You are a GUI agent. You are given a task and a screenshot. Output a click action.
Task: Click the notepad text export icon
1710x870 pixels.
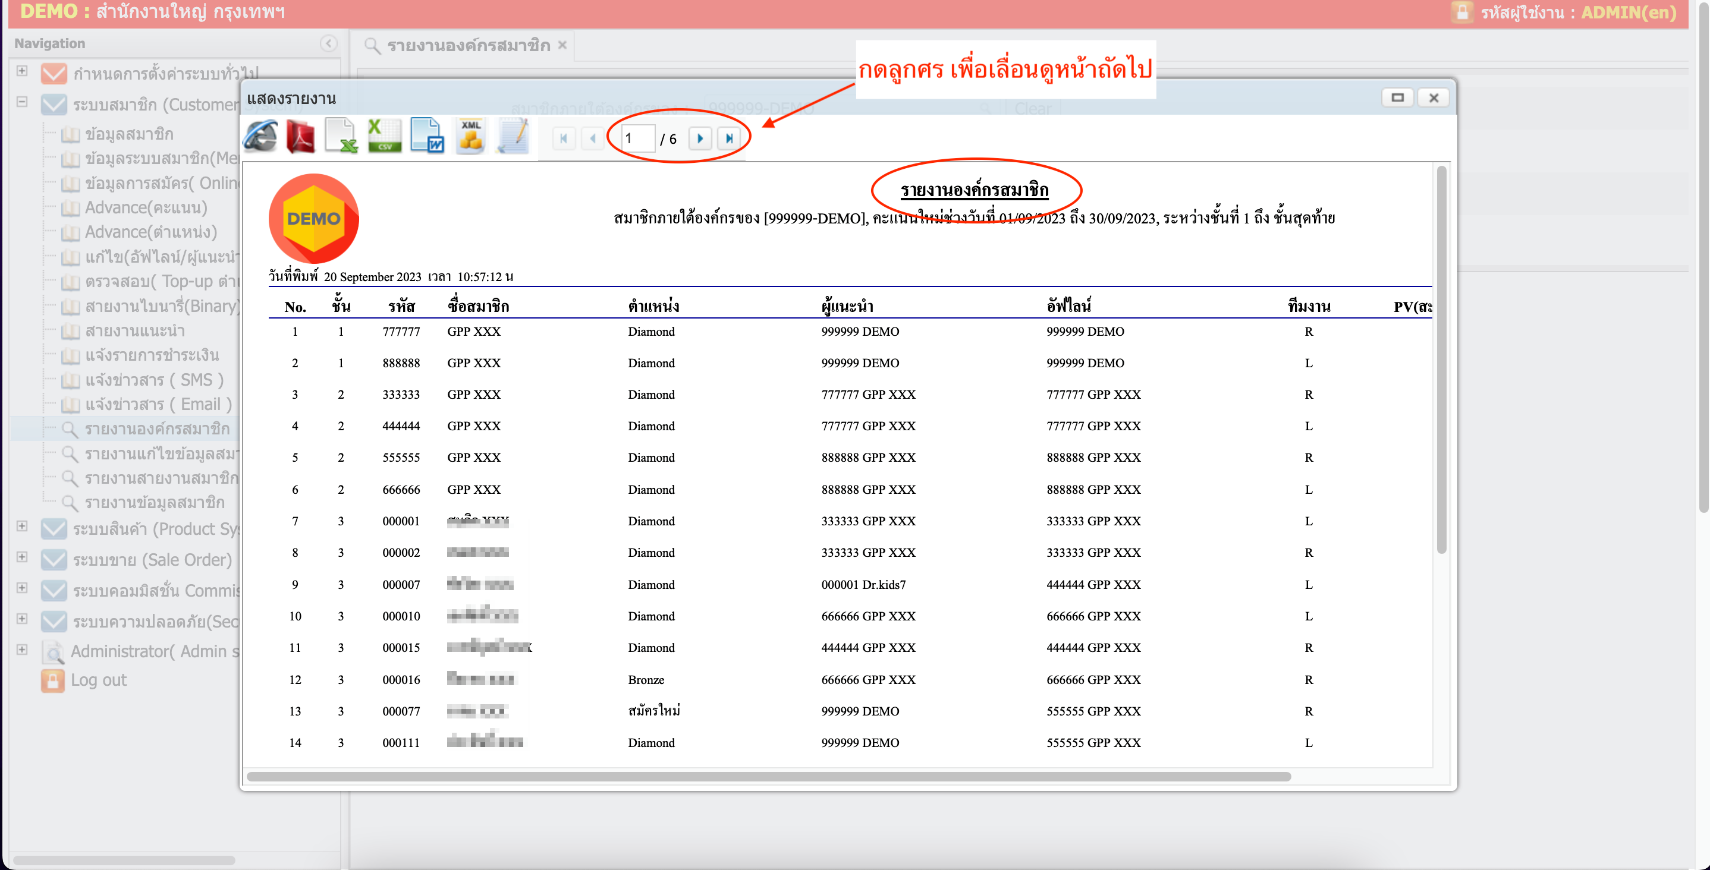tap(513, 136)
